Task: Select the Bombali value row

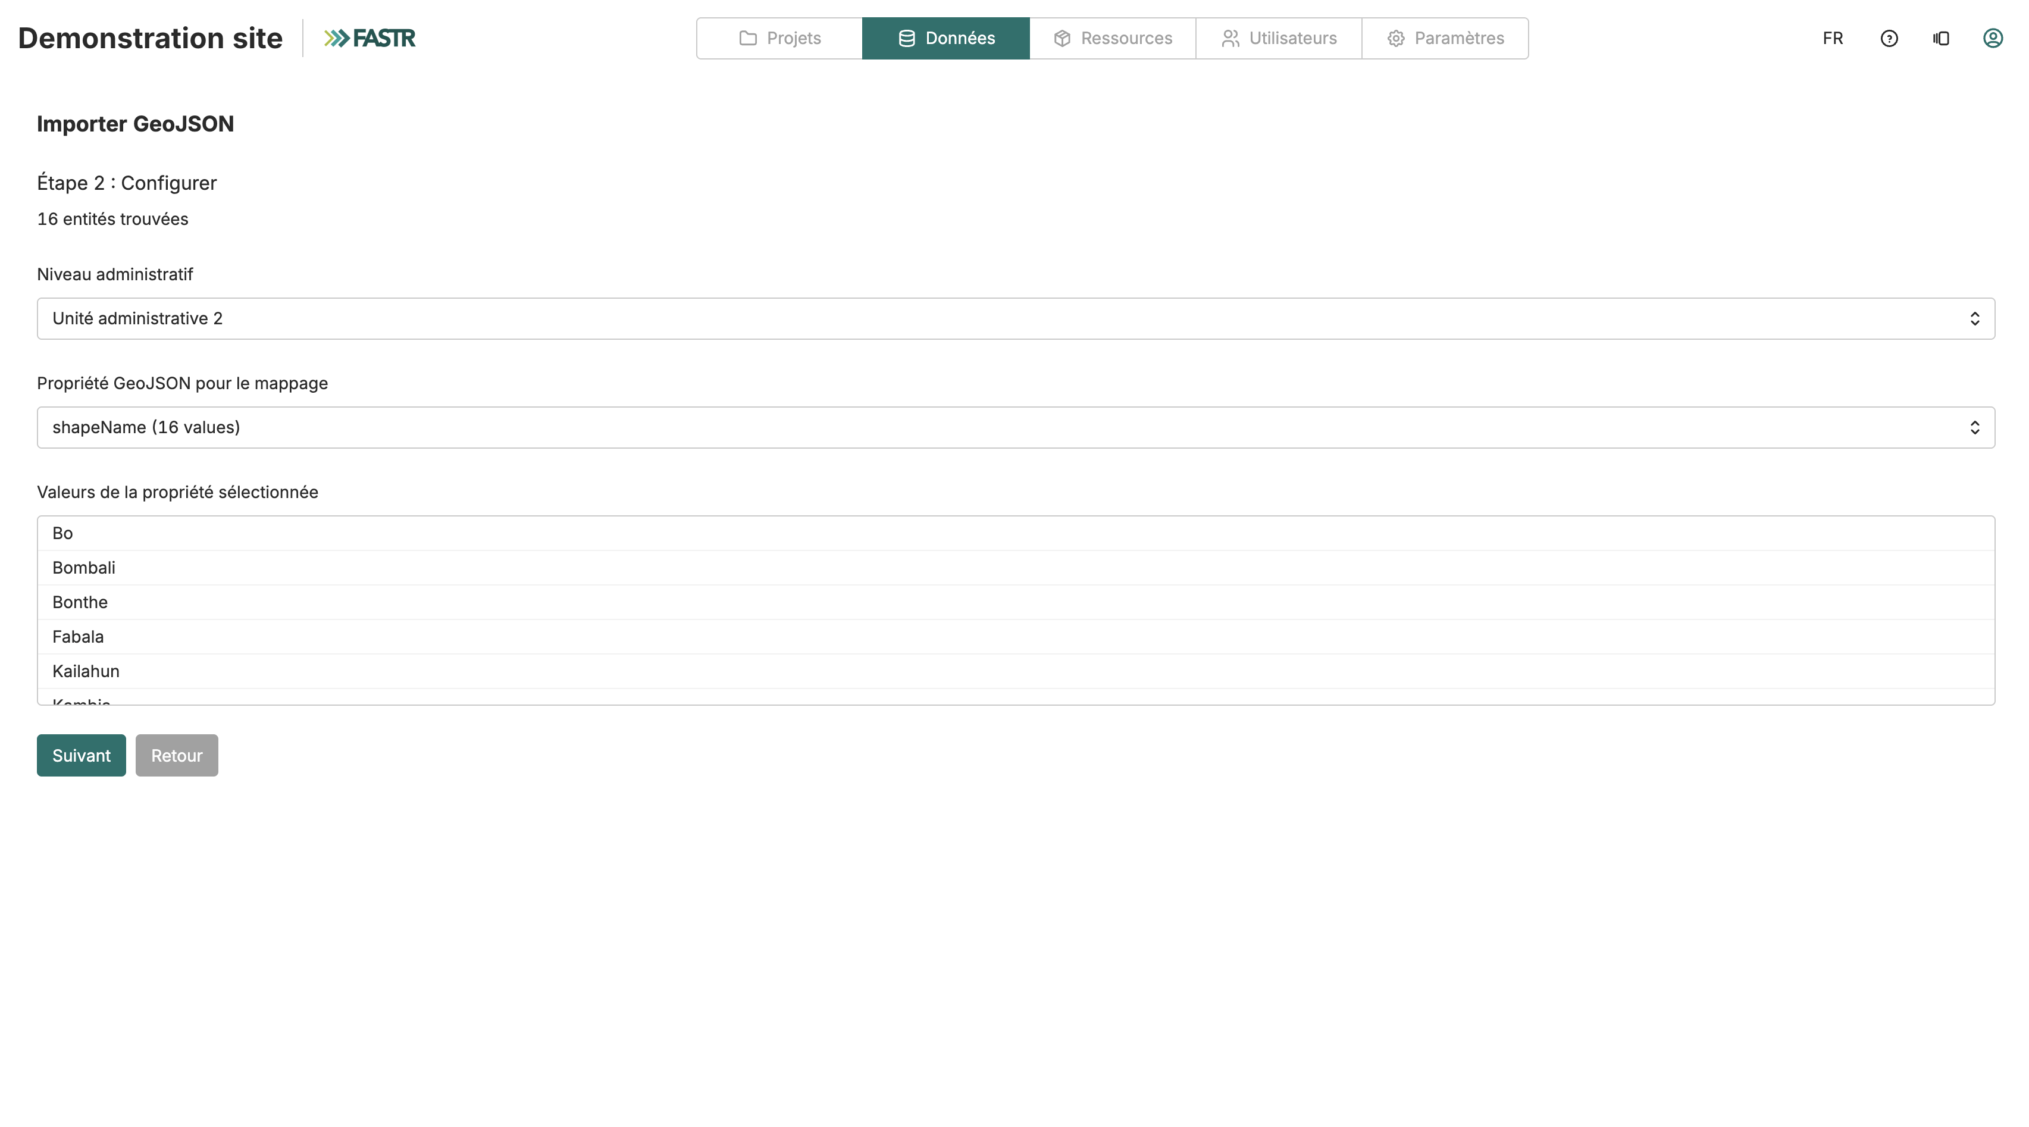Action: (1015, 568)
